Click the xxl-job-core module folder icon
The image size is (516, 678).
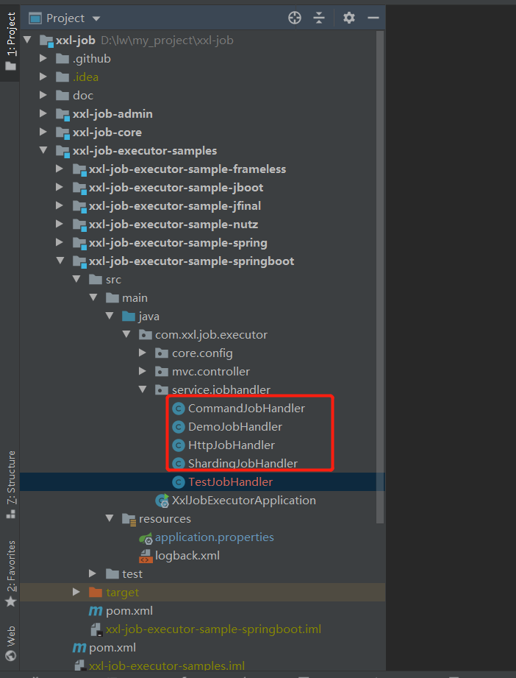tap(63, 133)
